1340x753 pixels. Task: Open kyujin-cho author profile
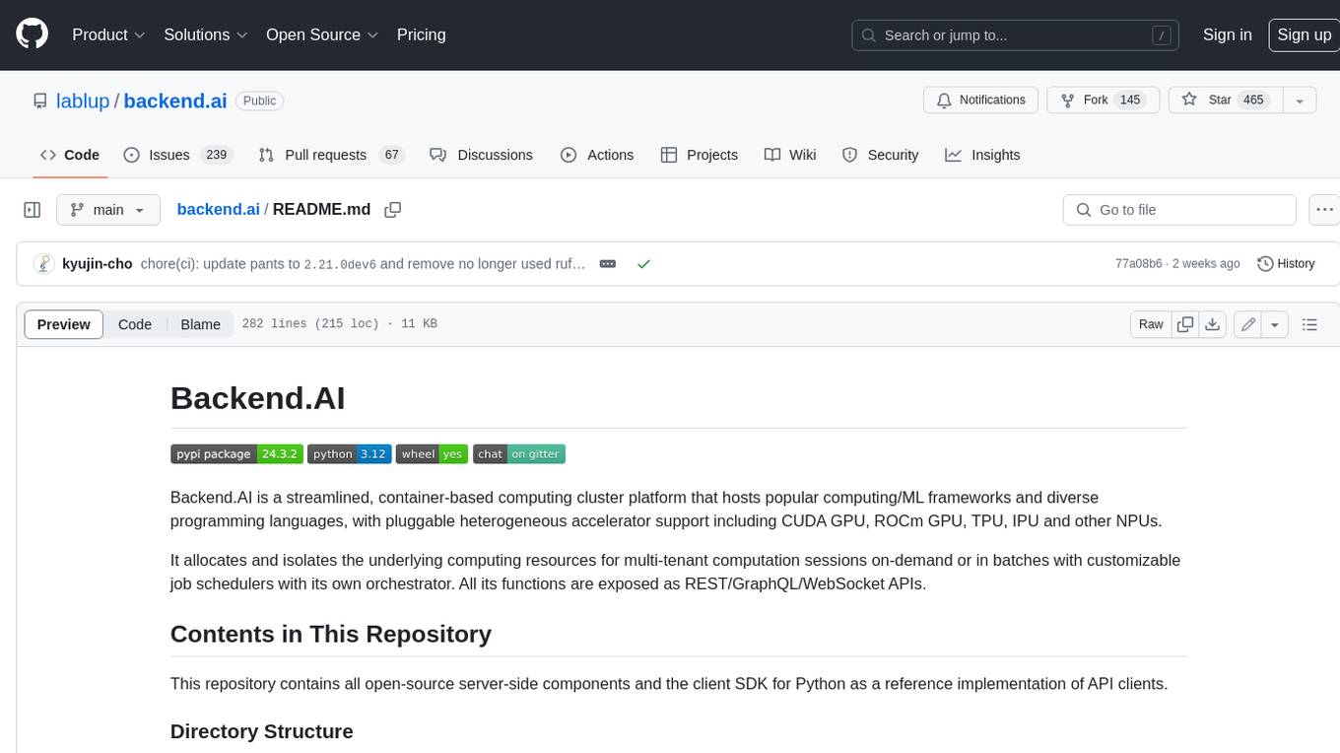point(97,264)
